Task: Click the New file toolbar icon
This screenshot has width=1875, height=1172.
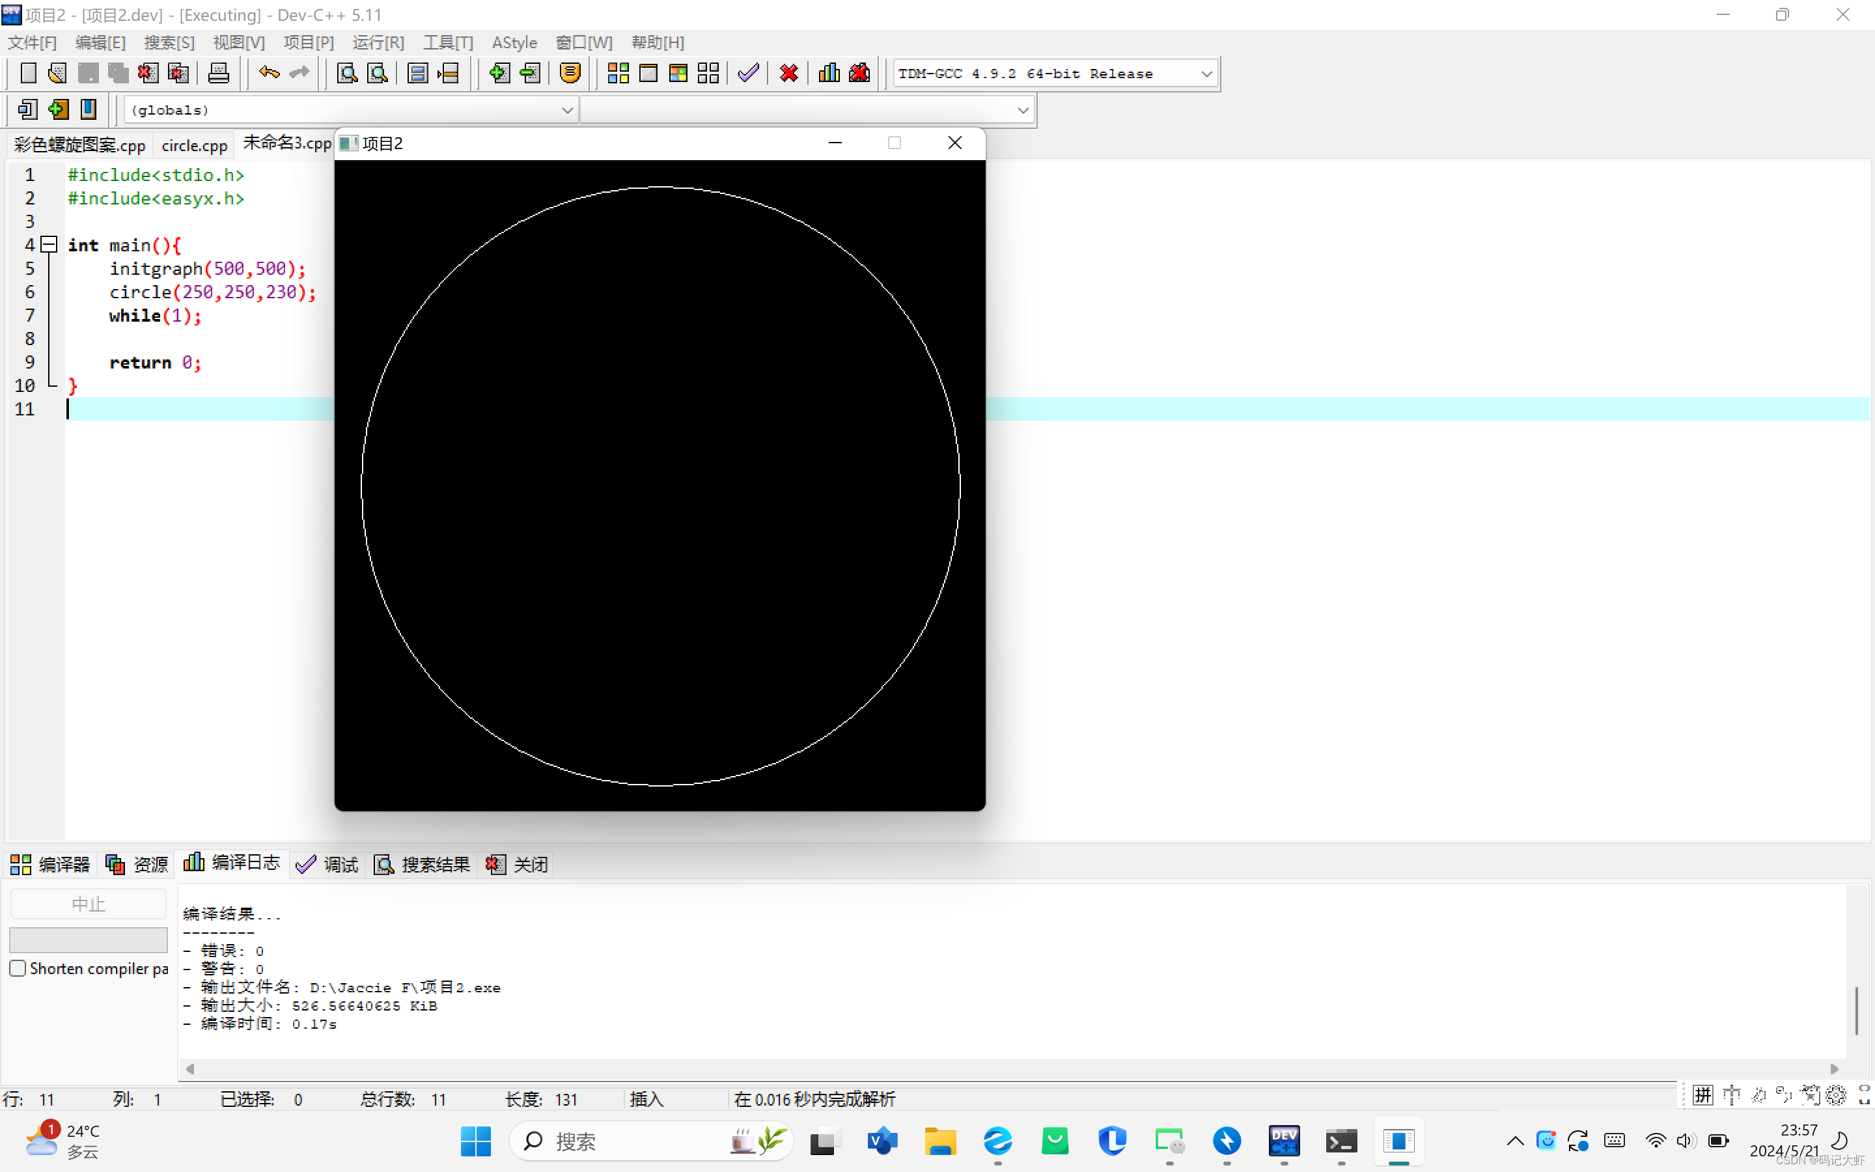Action: (x=28, y=74)
